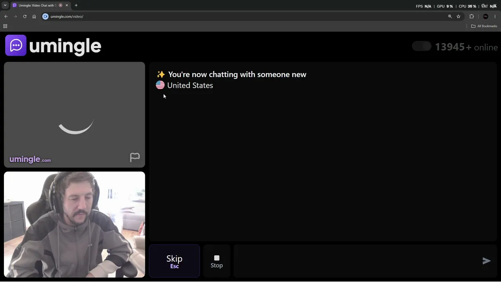Open the apps grid in bookmarks bar
This screenshot has height=282, width=501.
point(5,26)
